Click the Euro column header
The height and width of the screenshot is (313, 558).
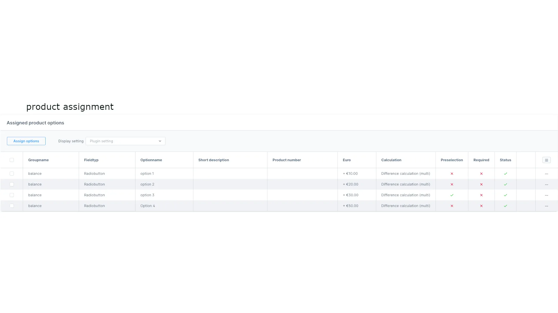(x=347, y=160)
